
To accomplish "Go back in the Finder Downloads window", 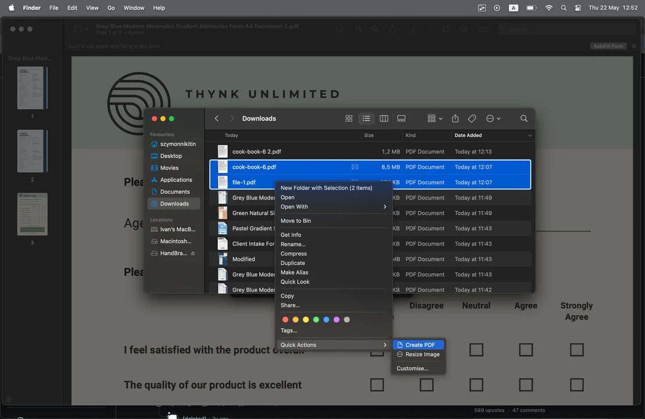I will [x=217, y=118].
